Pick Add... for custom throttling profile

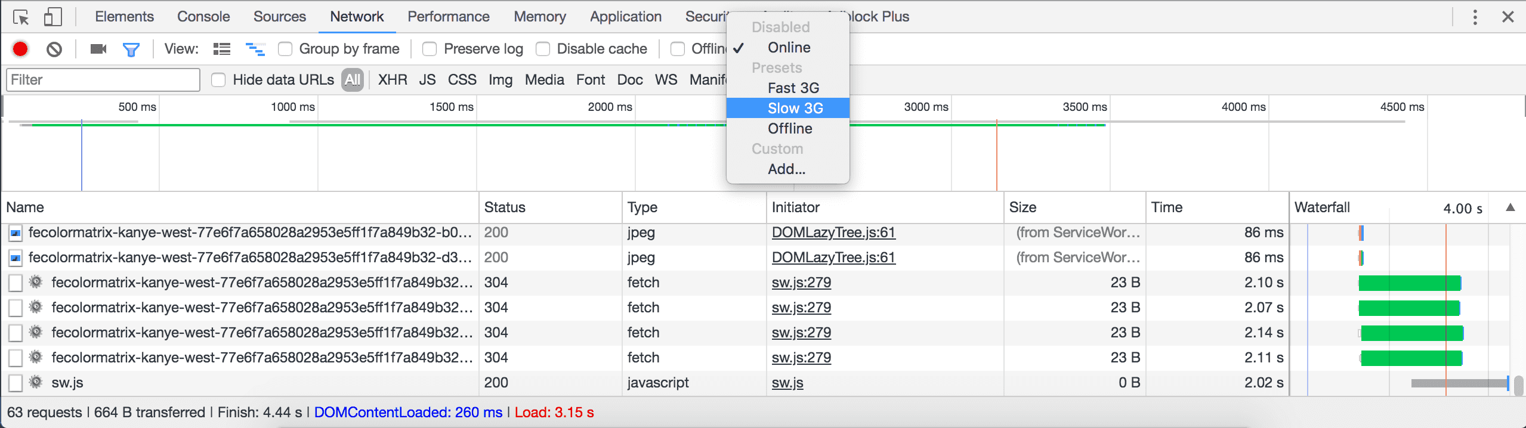click(786, 169)
